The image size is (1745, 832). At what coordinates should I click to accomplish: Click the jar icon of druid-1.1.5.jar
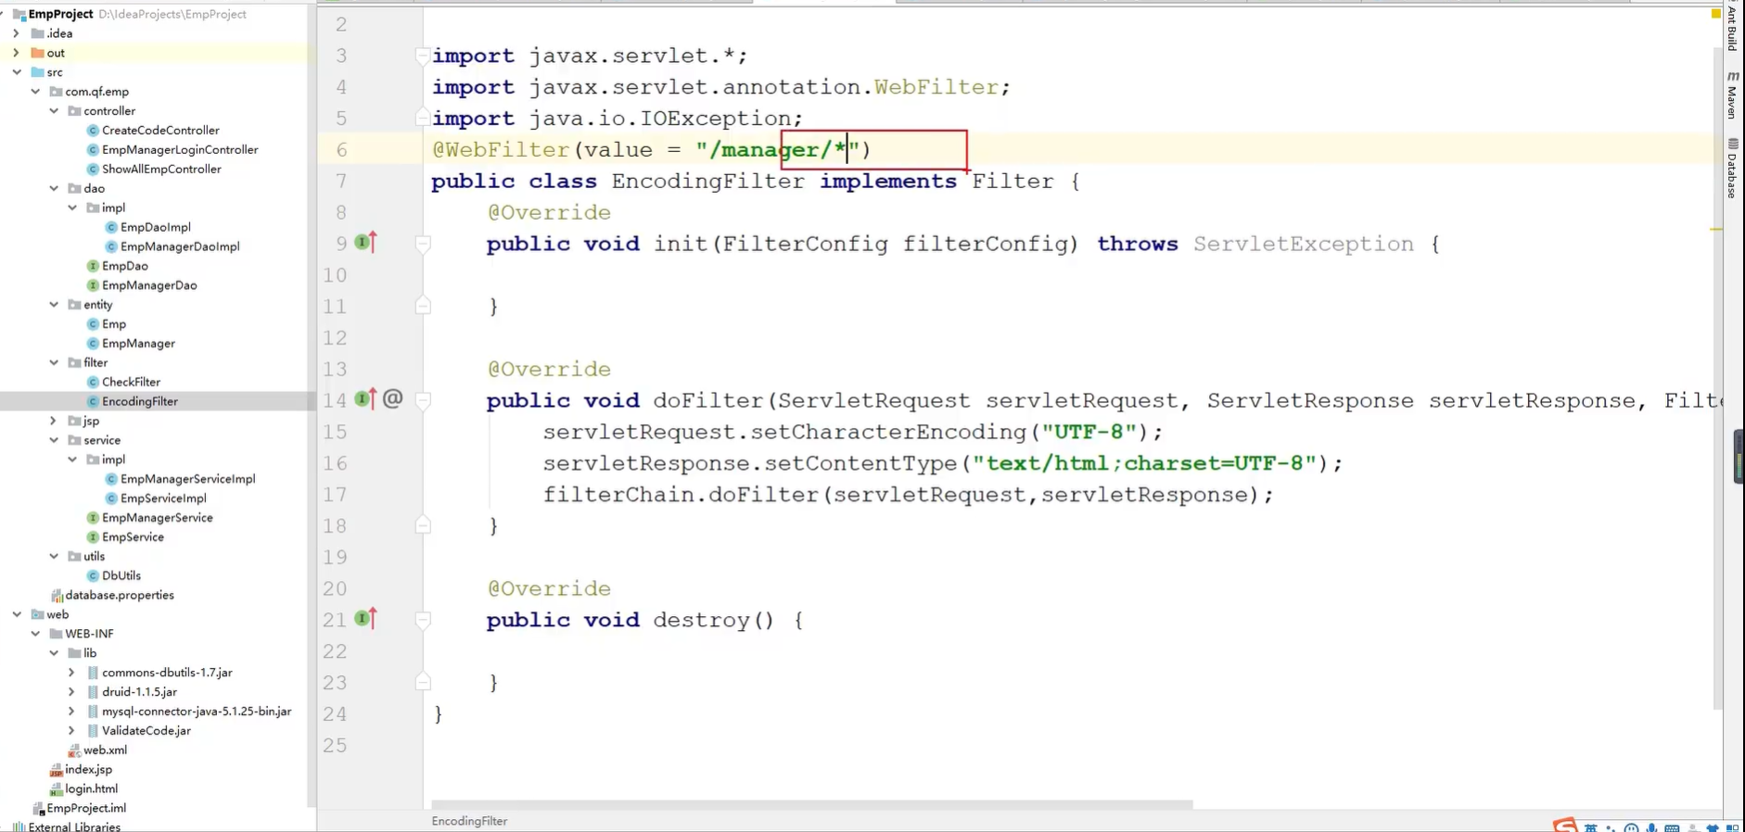[x=93, y=692]
